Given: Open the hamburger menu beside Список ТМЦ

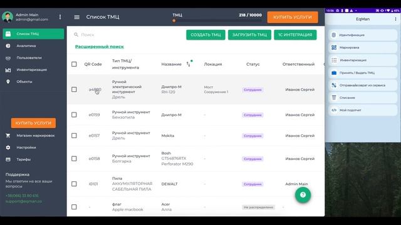Looking at the screenshot, I should tap(76, 17).
